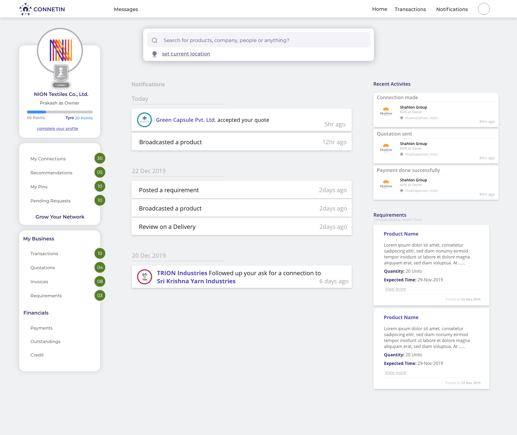Click NION Textiles profile picture

point(60,50)
